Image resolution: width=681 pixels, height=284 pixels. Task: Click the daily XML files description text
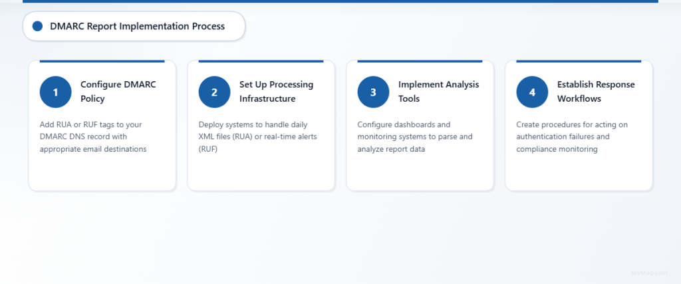(x=256, y=137)
